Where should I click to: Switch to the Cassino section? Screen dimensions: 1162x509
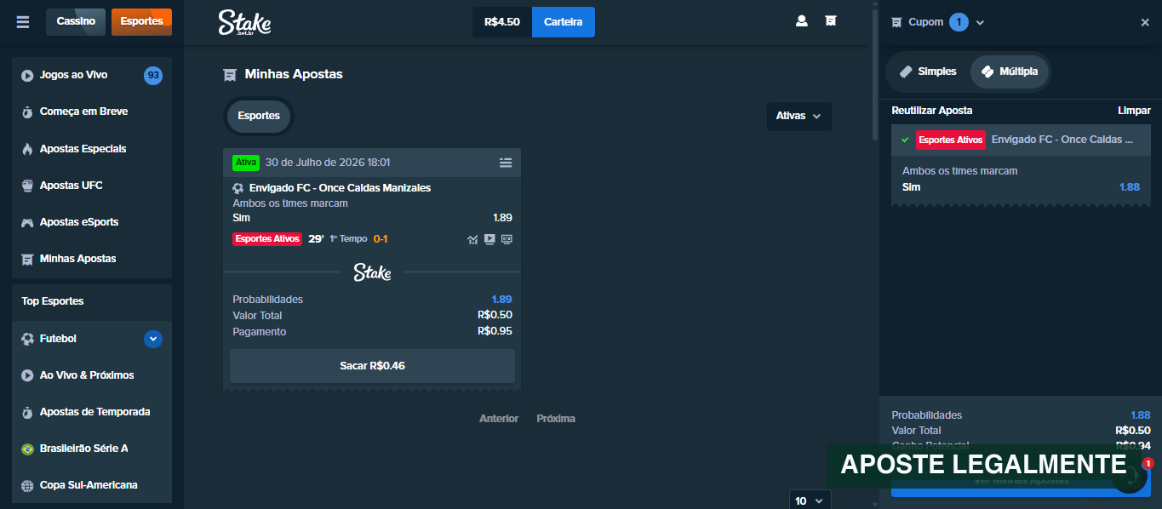point(76,21)
